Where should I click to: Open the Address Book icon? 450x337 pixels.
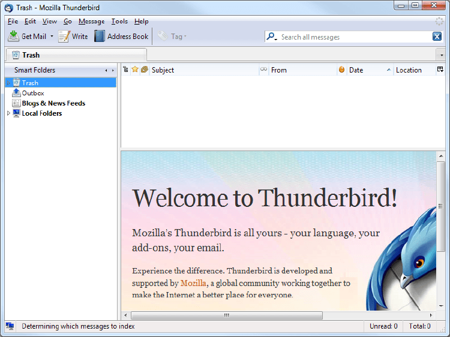coord(100,37)
